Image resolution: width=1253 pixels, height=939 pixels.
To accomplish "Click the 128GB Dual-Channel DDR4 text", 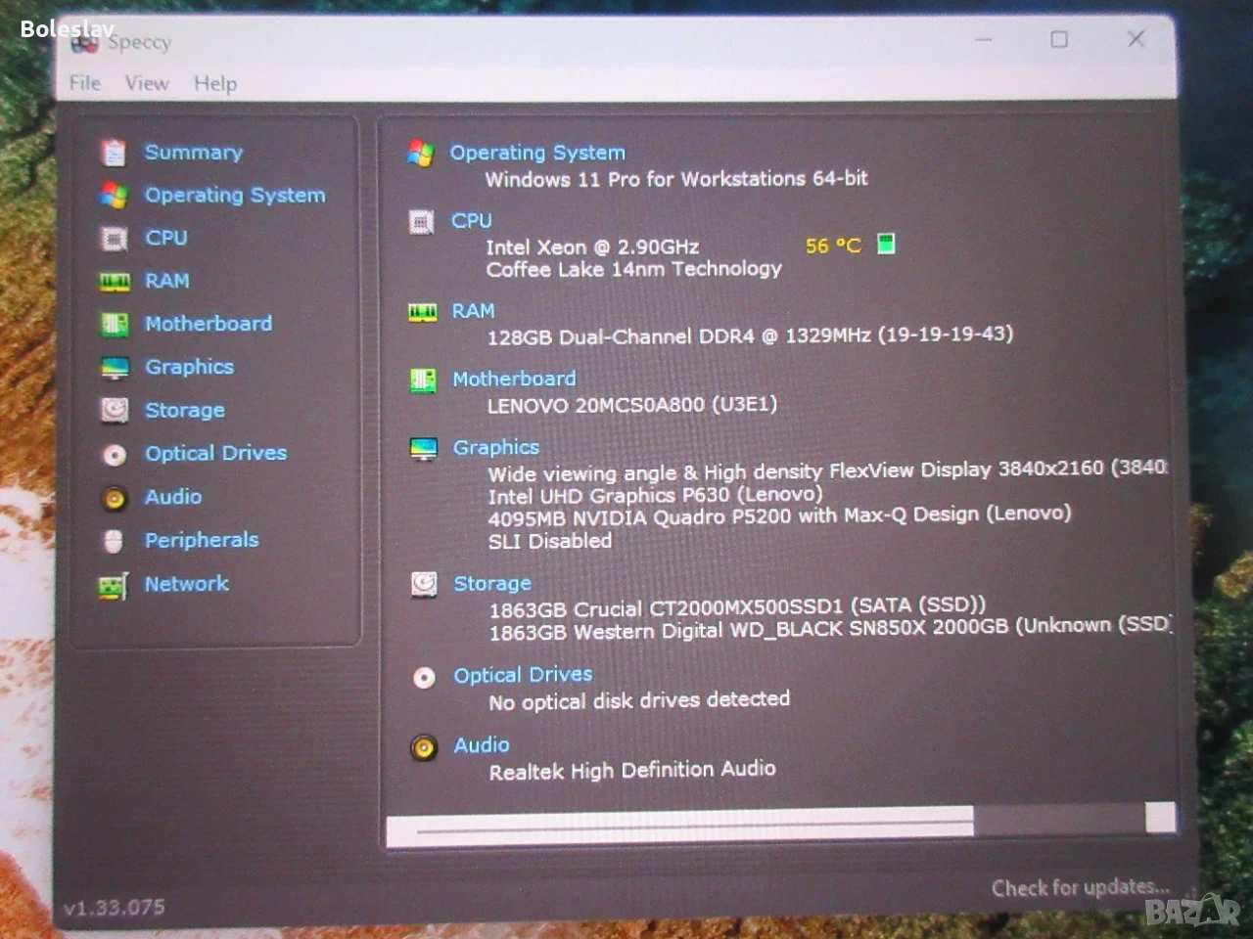I will tap(751, 335).
